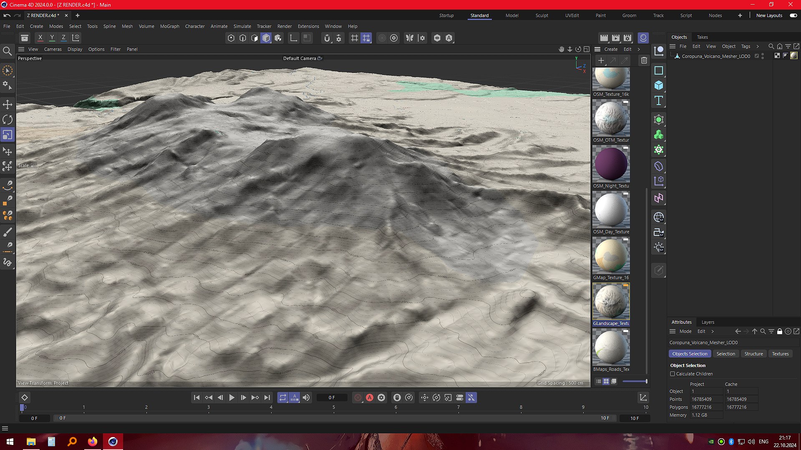Click timeline ruler at frame 5
This screenshot has width=801, height=450.
[333, 408]
